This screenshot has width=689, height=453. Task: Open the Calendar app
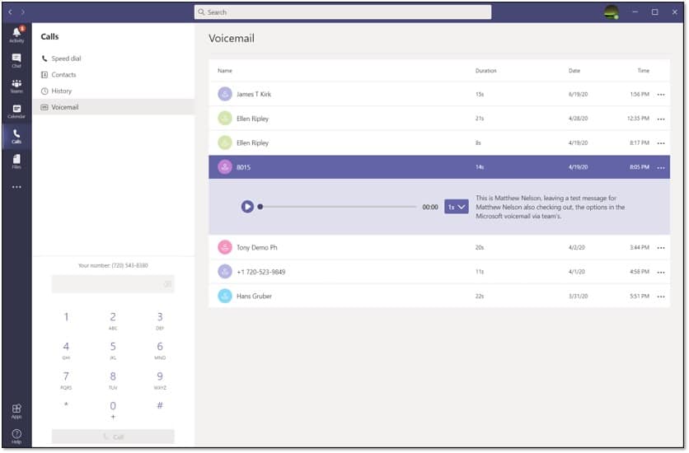(16, 111)
